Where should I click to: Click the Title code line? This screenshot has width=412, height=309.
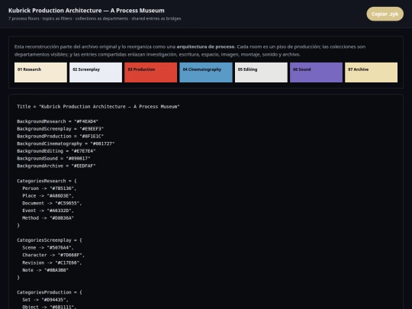[98, 106]
